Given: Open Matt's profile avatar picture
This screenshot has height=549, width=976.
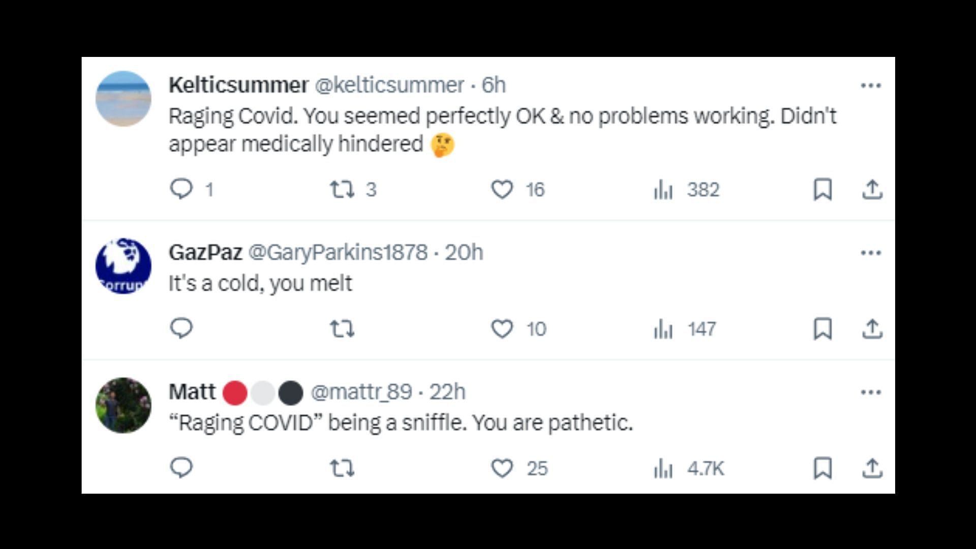Looking at the screenshot, I should pyautogui.click(x=124, y=405).
